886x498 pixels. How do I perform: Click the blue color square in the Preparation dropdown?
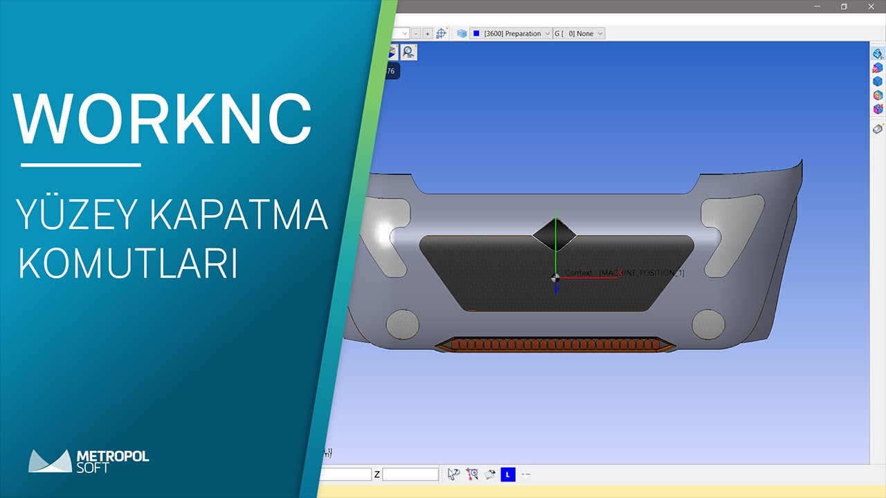coord(476,33)
